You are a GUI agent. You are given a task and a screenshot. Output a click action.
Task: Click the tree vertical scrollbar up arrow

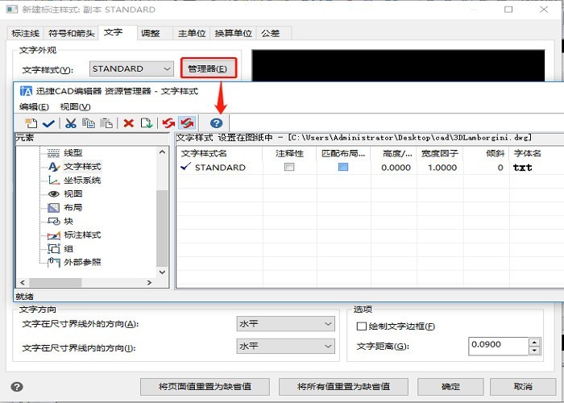point(162,152)
